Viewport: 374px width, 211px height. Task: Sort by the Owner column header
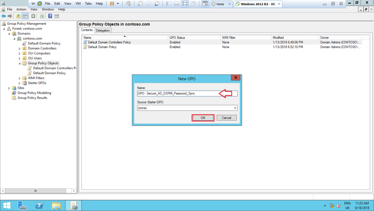pyautogui.click(x=340, y=38)
